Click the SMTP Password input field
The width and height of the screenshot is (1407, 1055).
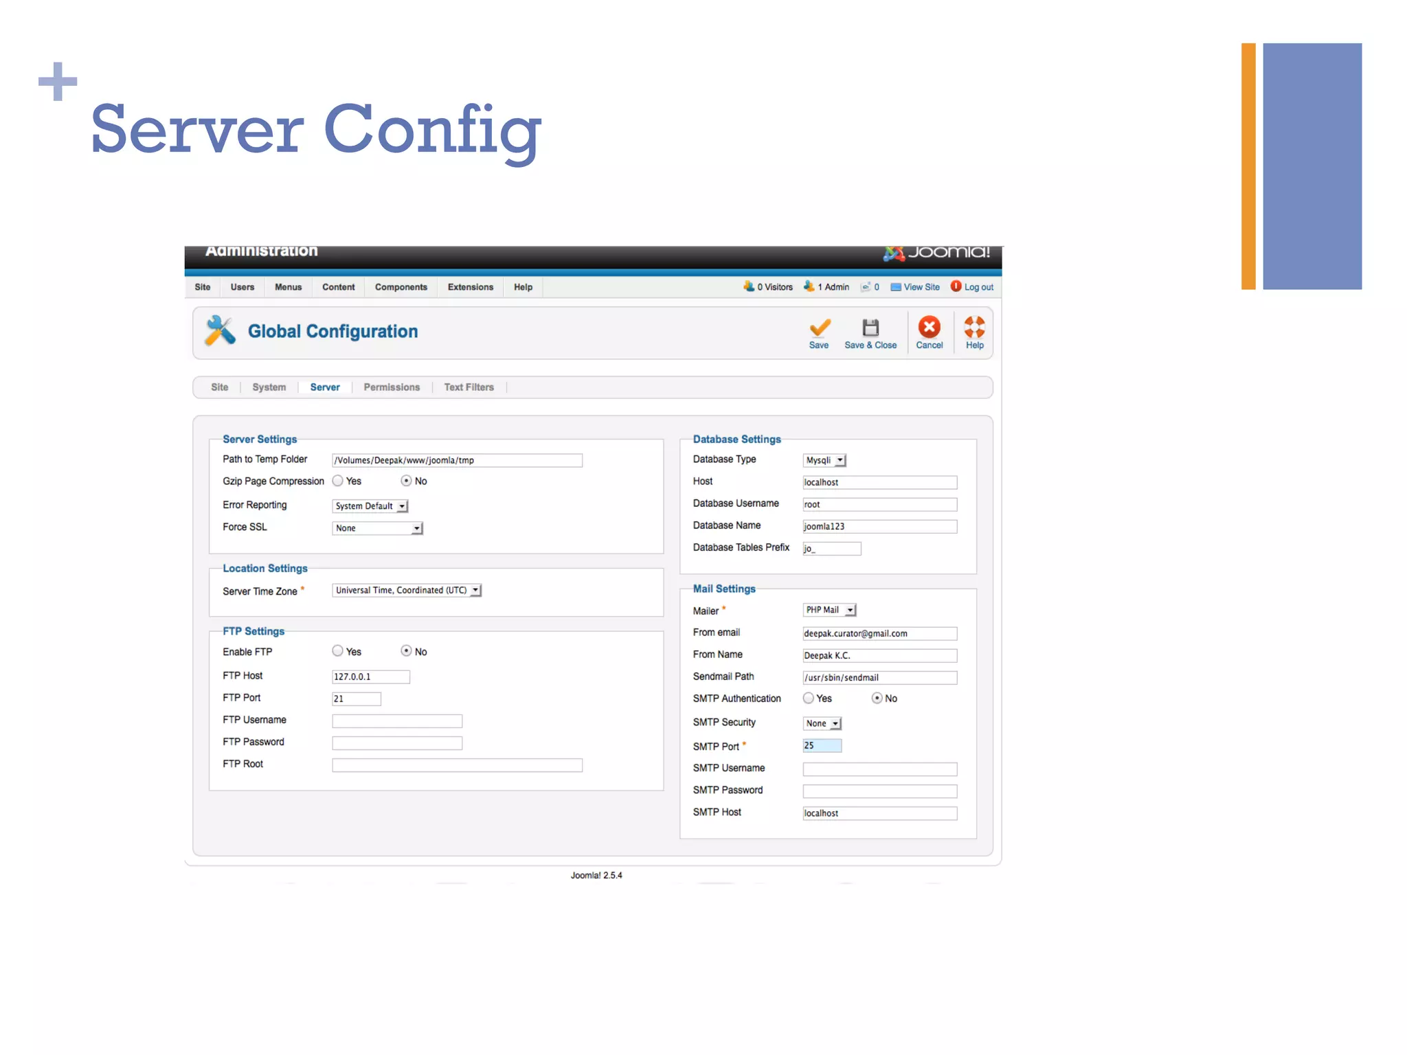tap(879, 791)
